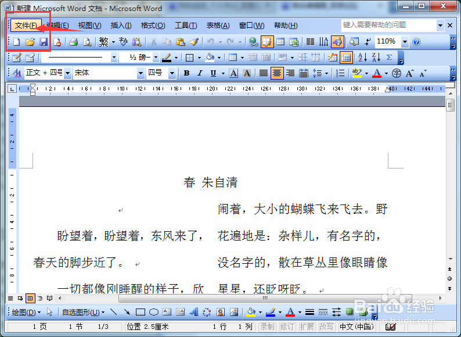Open the line weight ½ 磅 dropdown
The height and width of the screenshot is (337, 461).
tap(156, 58)
